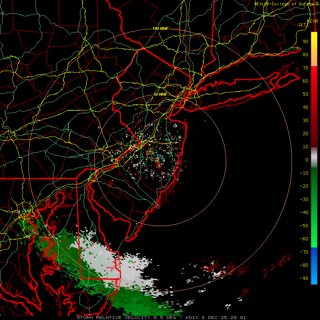Image resolution: width=320 pixels, height=320 pixels.
Task: Click the 80 value on the velocity scale
Action: pyautogui.click(x=305, y=54)
